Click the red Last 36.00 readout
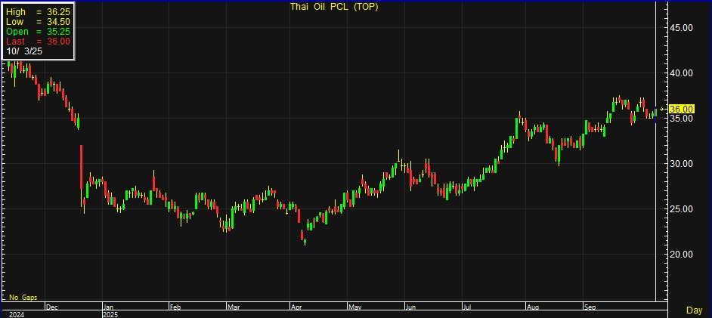This screenshot has height=318, width=712. 58,41
